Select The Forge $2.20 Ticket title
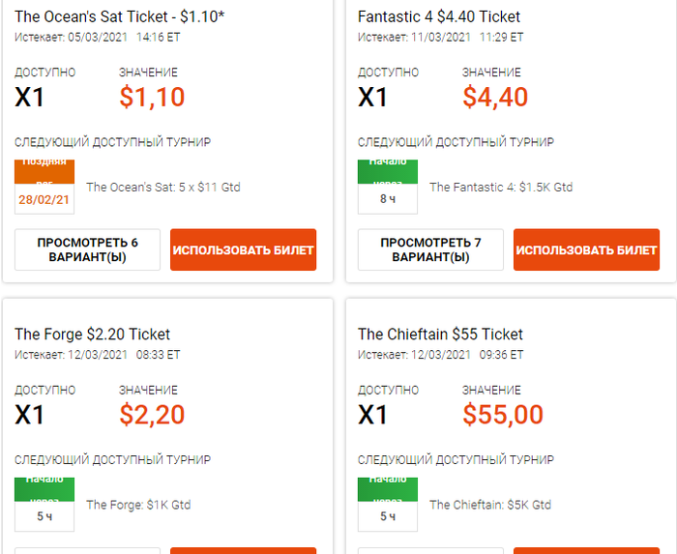Screen dimensions: 677x554 coord(92,335)
